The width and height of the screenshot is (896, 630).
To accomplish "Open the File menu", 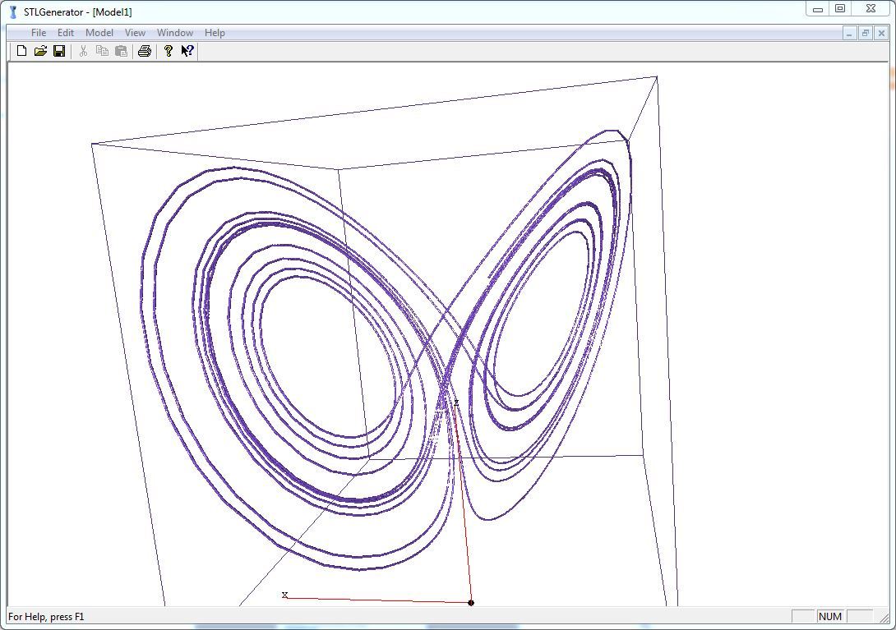I will pyautogui.click(x=39, y=33).
